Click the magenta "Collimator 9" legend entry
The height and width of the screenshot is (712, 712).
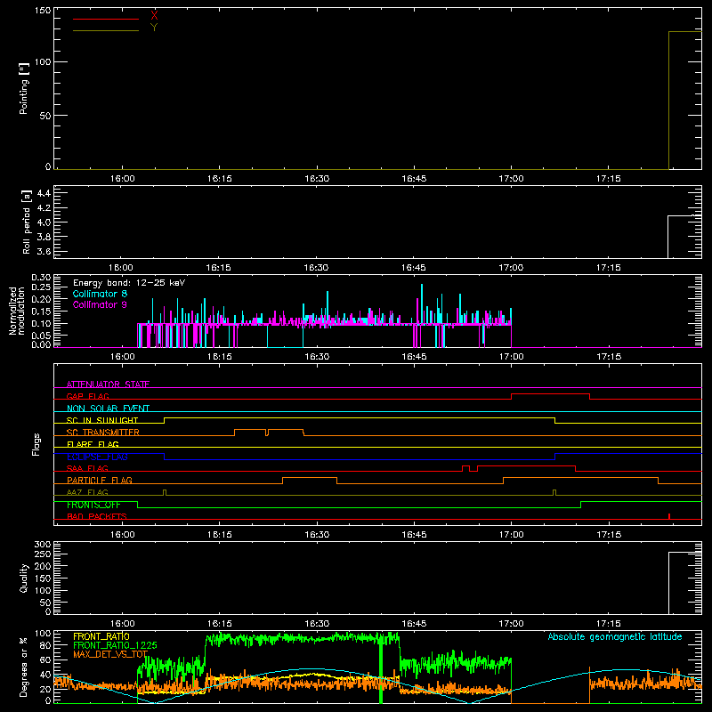[100, 304]
